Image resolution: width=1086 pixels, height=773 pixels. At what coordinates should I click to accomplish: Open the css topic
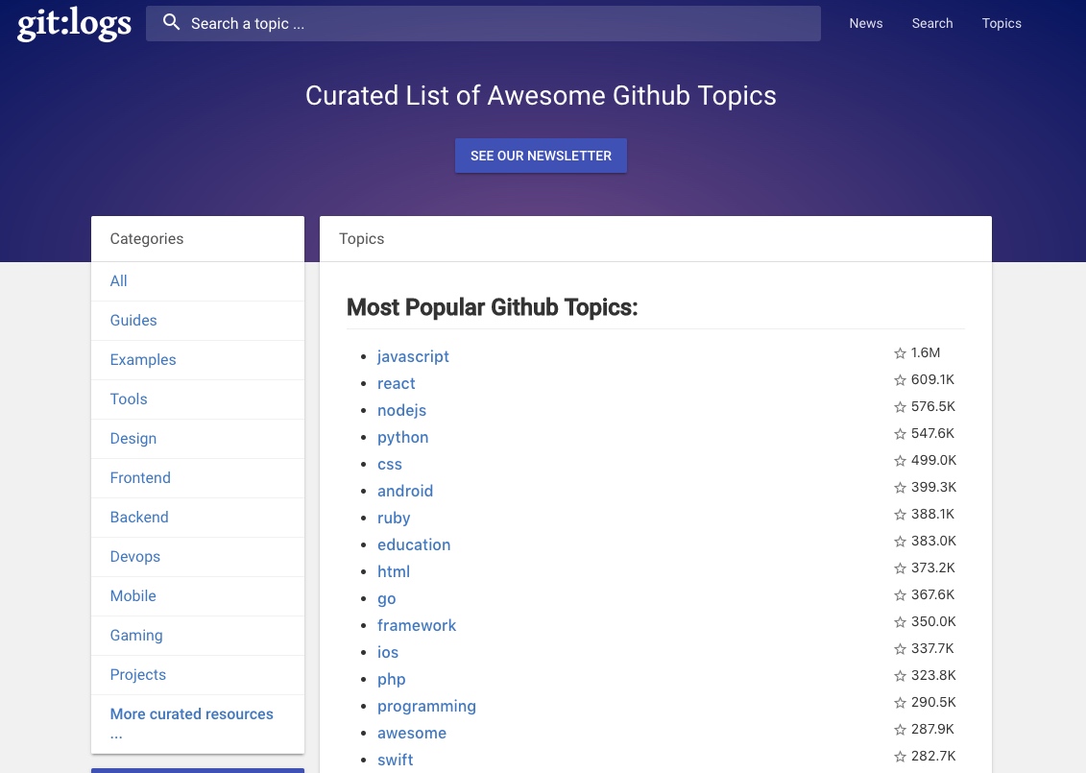[390, 465]
